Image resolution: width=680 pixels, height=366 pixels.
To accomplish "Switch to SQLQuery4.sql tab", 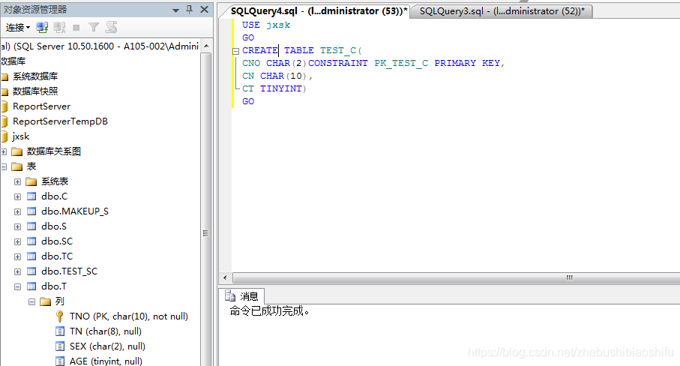I will [x=319, y=11].
